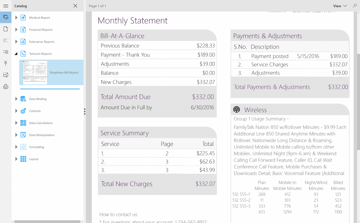Click the export up-arrow sidebar icon
Screen dimensions: 360x223
pyautogui.click(x=6, y=63)
